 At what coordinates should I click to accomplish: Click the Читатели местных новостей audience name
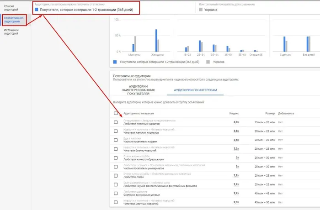pyautogui.click(x=141, y=204)
